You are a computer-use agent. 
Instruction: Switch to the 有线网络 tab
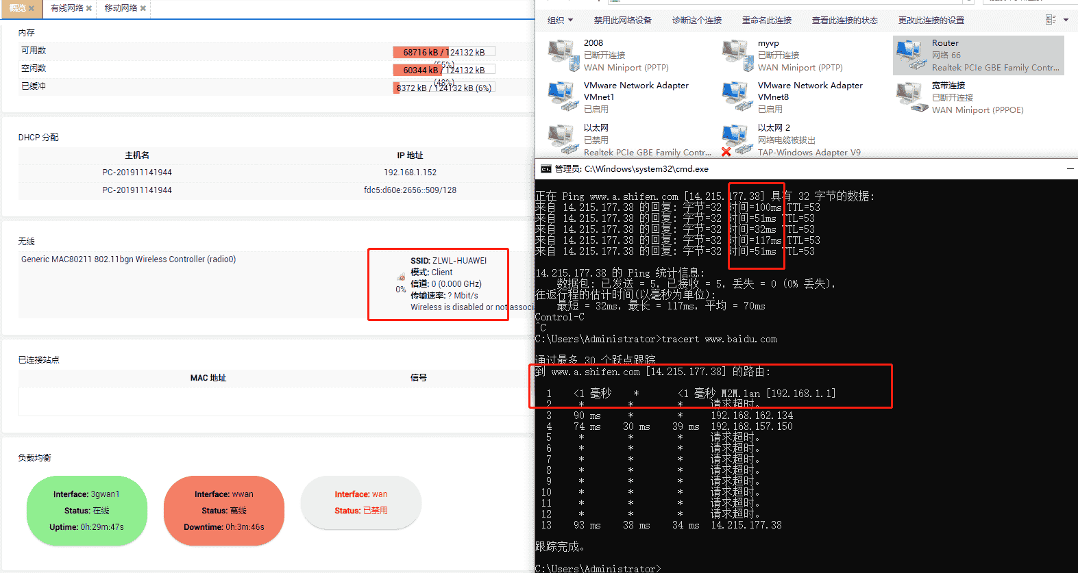point(66,8)
